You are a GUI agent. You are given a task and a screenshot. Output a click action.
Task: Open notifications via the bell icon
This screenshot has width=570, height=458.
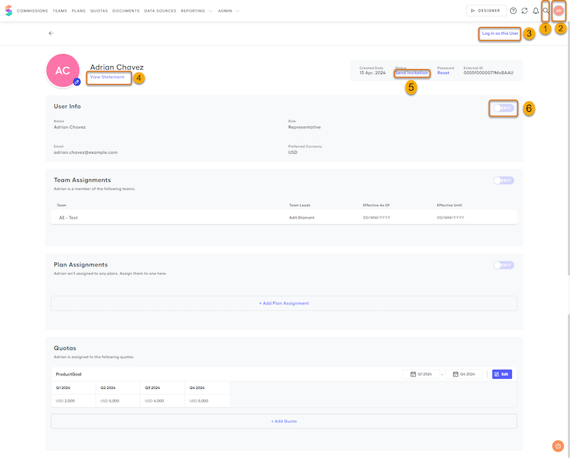536,11
